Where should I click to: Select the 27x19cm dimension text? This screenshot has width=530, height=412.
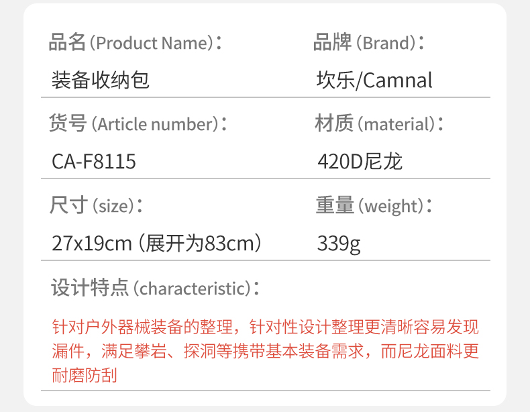[92, 243]
